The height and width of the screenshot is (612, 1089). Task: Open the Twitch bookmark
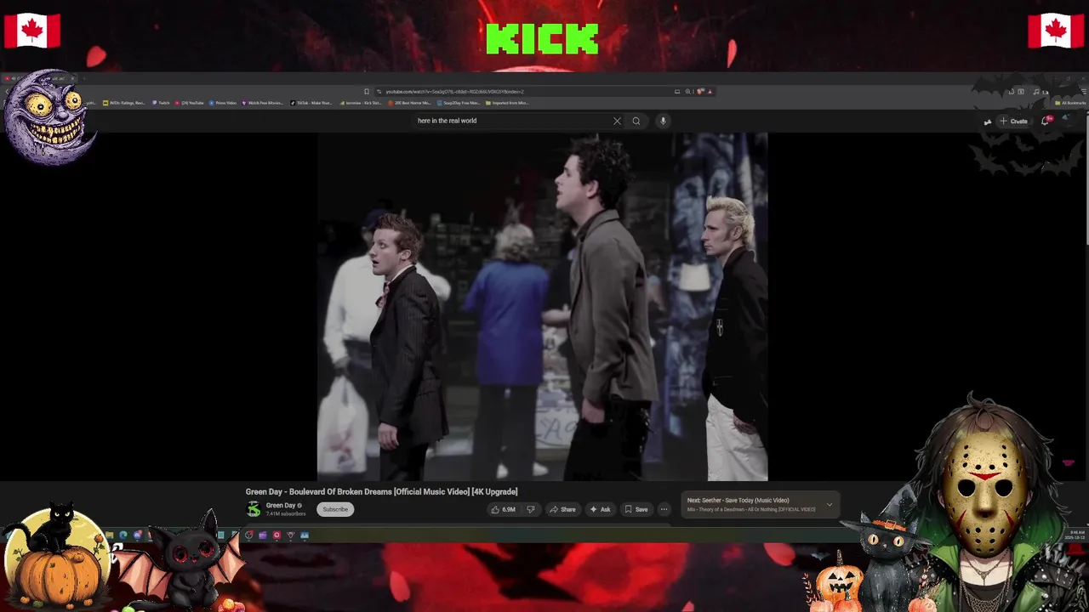(x=162, y=103)
